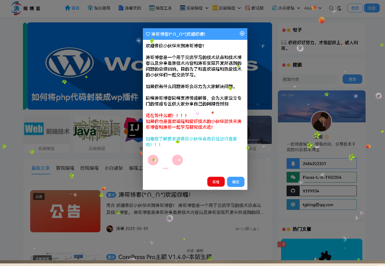Click the 搜索内容 search input field
Screen dimensions: 385x266
309,79
